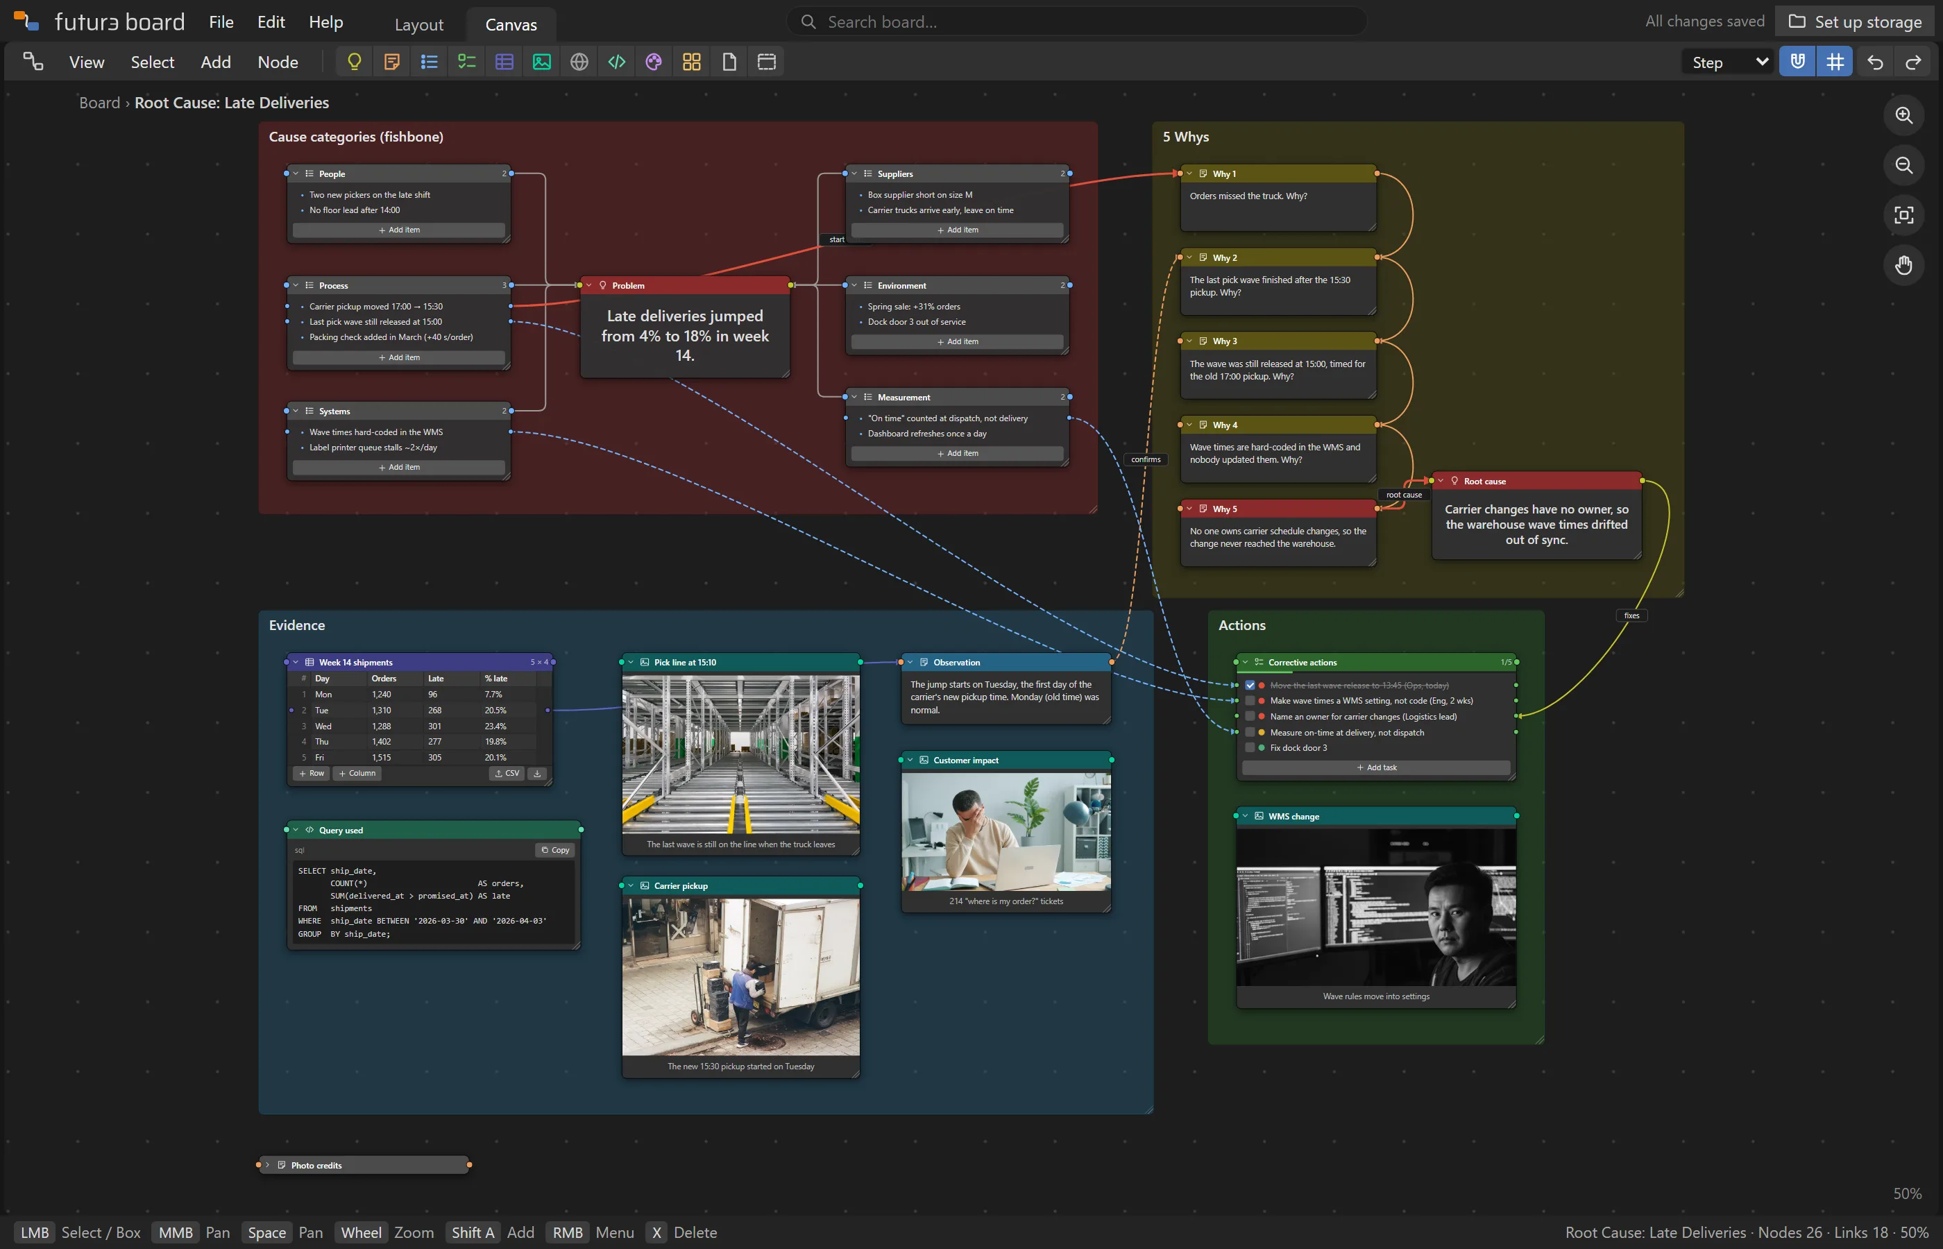Copy the SQL in Query used node
This screenshot has height=1249, width=1943.
(x=556, y=850)
